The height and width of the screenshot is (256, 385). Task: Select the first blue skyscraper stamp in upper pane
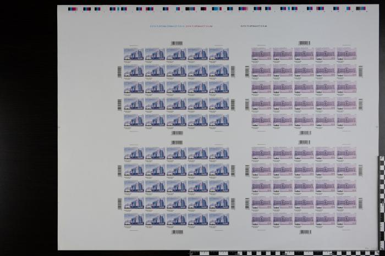(x=134, y=55)
